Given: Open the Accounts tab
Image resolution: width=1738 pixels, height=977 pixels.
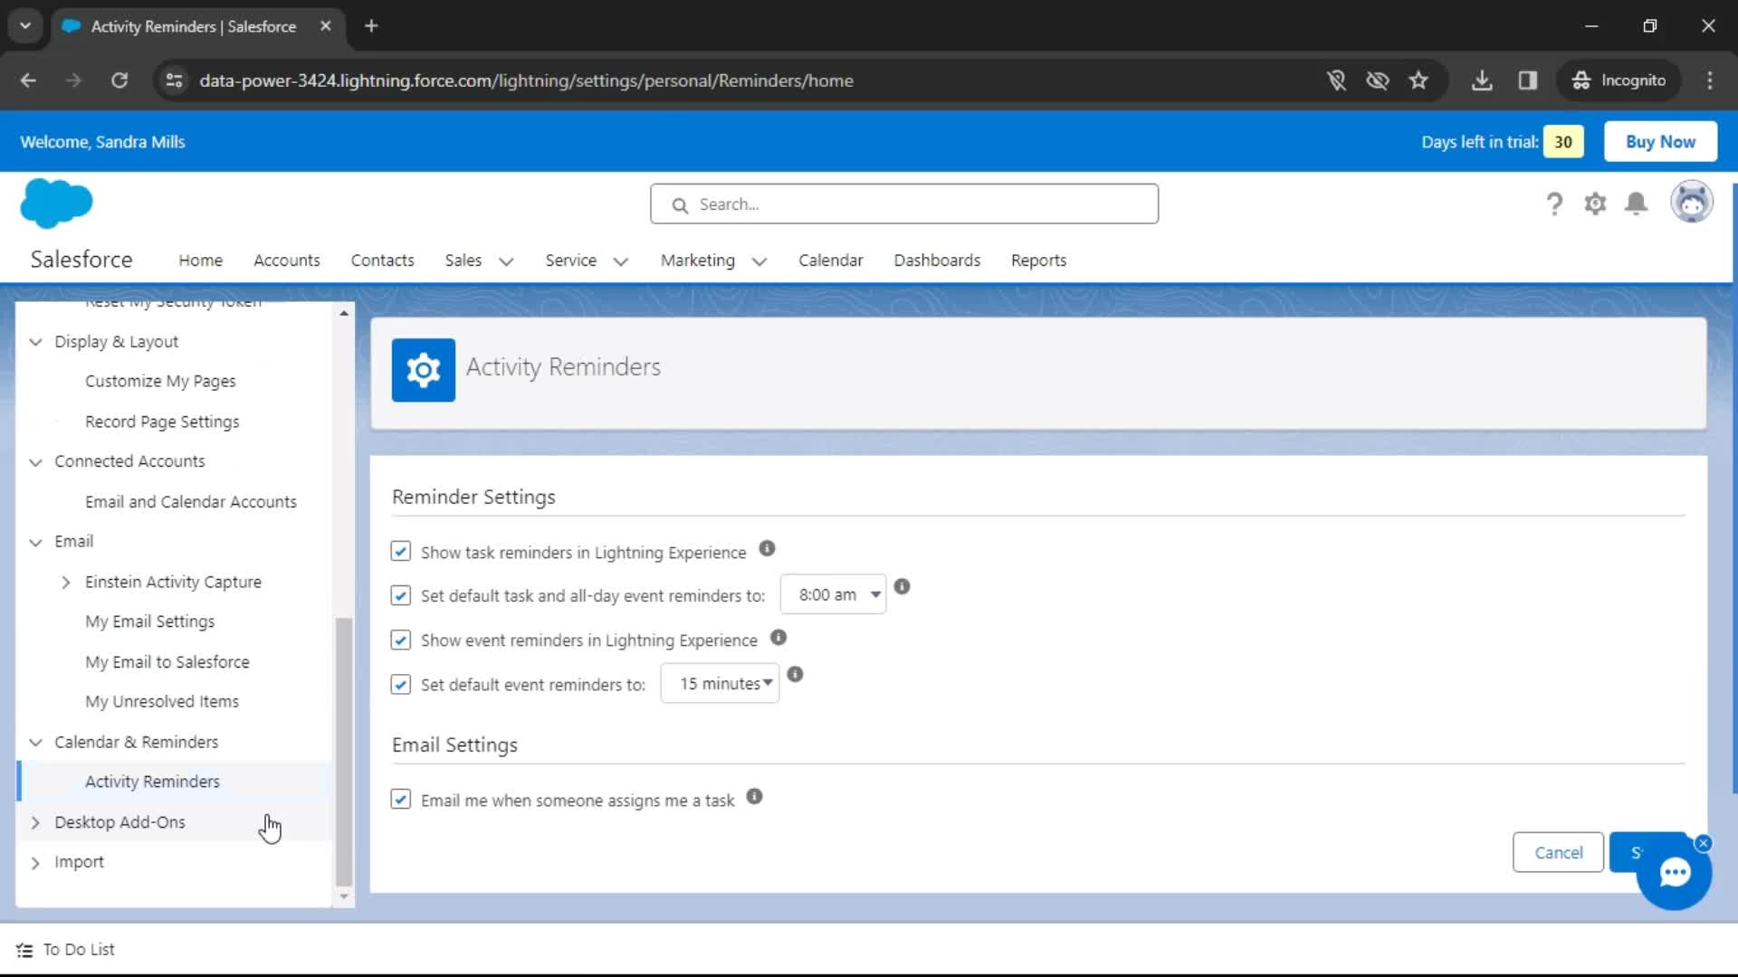Looking at the screenshot, I should click(x=286, y=261).
